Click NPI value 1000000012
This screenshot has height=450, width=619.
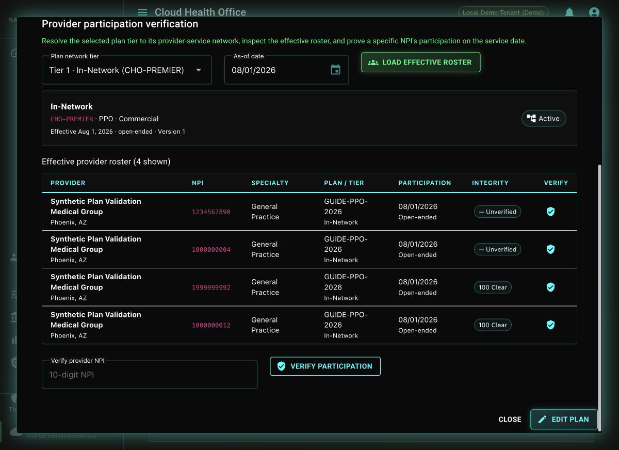click(x=211, y=325)
